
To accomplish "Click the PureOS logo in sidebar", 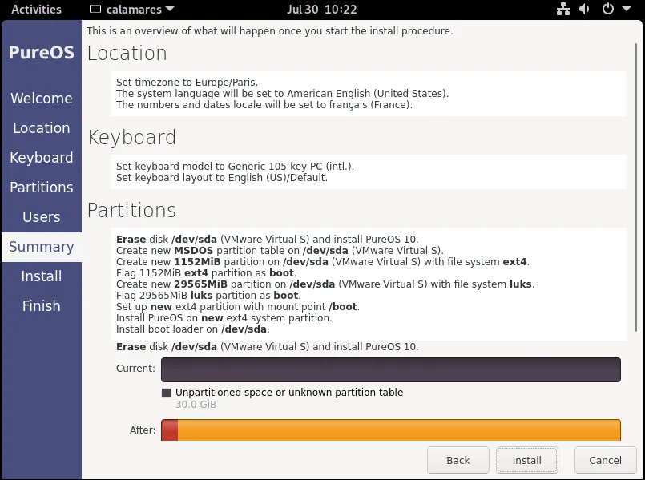I will [x=41, y=53].
